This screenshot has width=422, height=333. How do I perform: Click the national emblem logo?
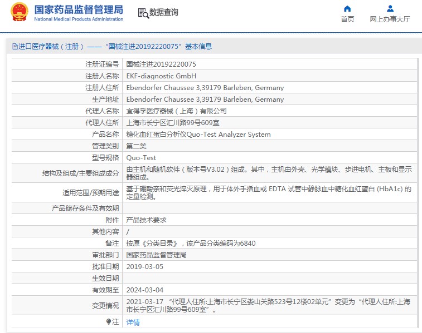19,12
